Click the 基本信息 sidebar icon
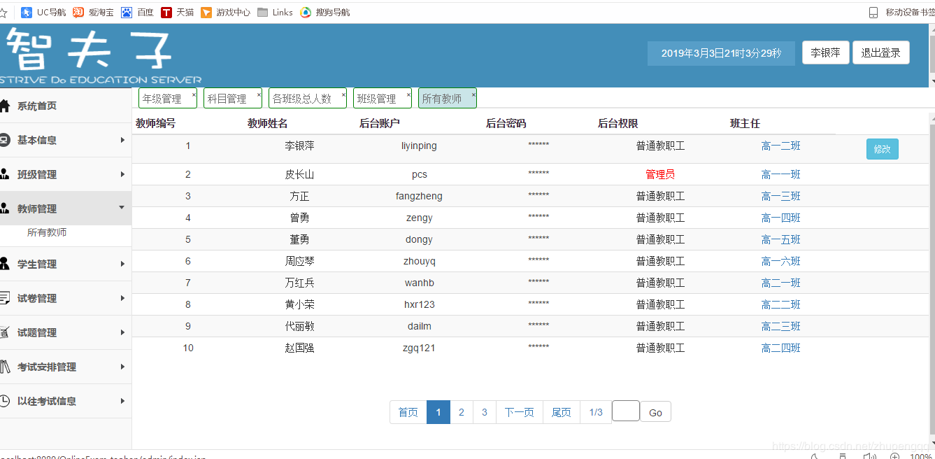Viewport: 935px width, 459px height. click(x=4, y=140)
